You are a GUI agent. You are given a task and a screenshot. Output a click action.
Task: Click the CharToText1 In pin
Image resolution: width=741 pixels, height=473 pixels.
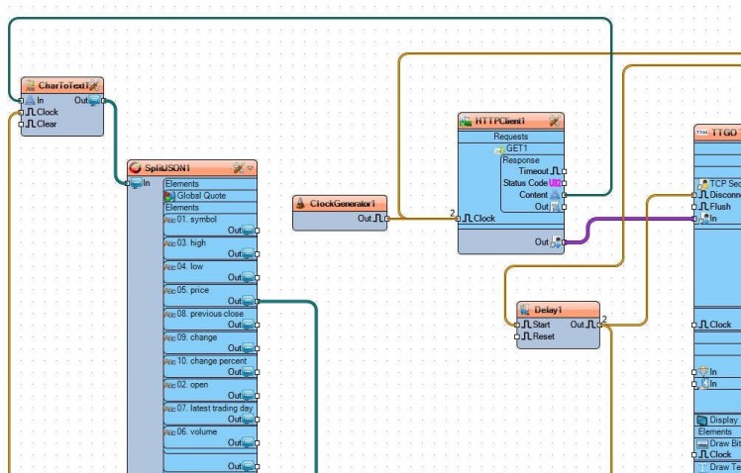pos(21,101)
